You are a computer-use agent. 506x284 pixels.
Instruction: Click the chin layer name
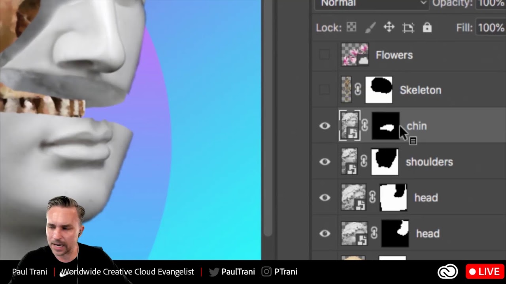(417, 126)
